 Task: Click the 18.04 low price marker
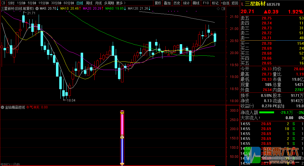coord(71,100)
